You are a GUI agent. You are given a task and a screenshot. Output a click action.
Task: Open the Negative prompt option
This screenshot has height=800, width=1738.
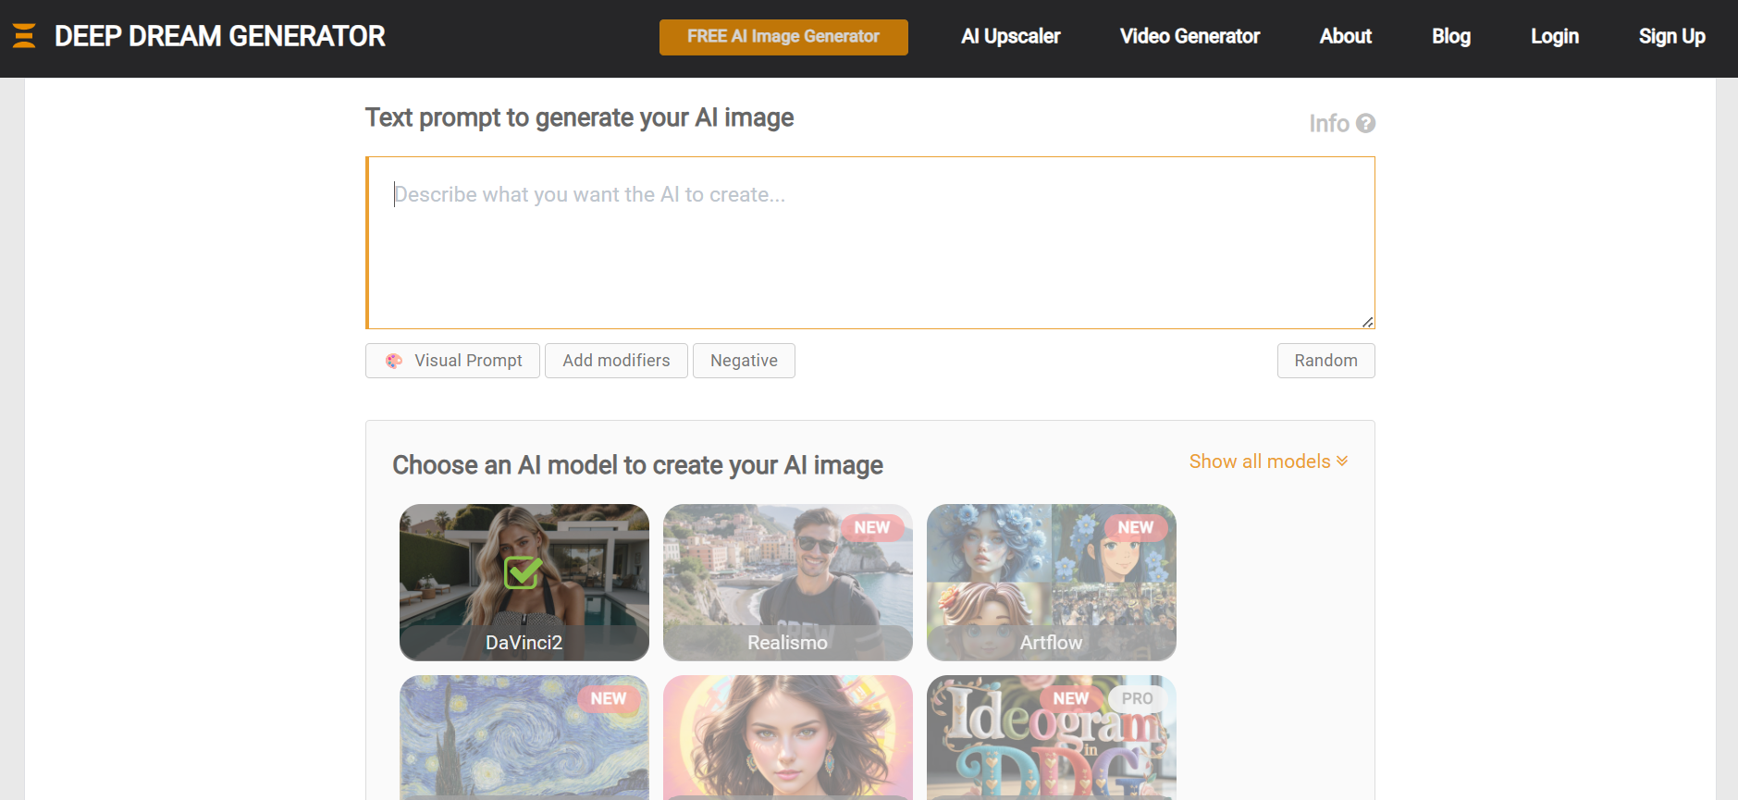click(744, 361)
